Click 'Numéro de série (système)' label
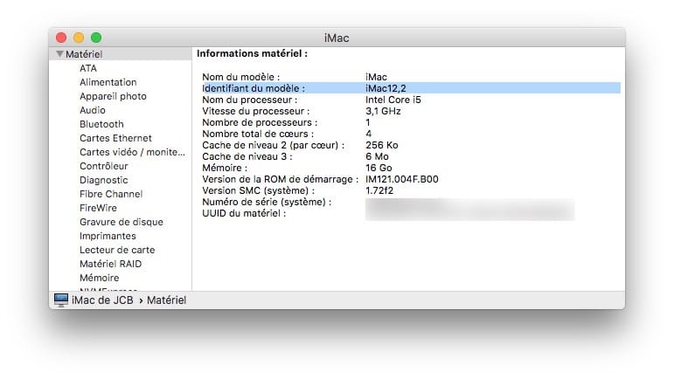 coord(267,202)
